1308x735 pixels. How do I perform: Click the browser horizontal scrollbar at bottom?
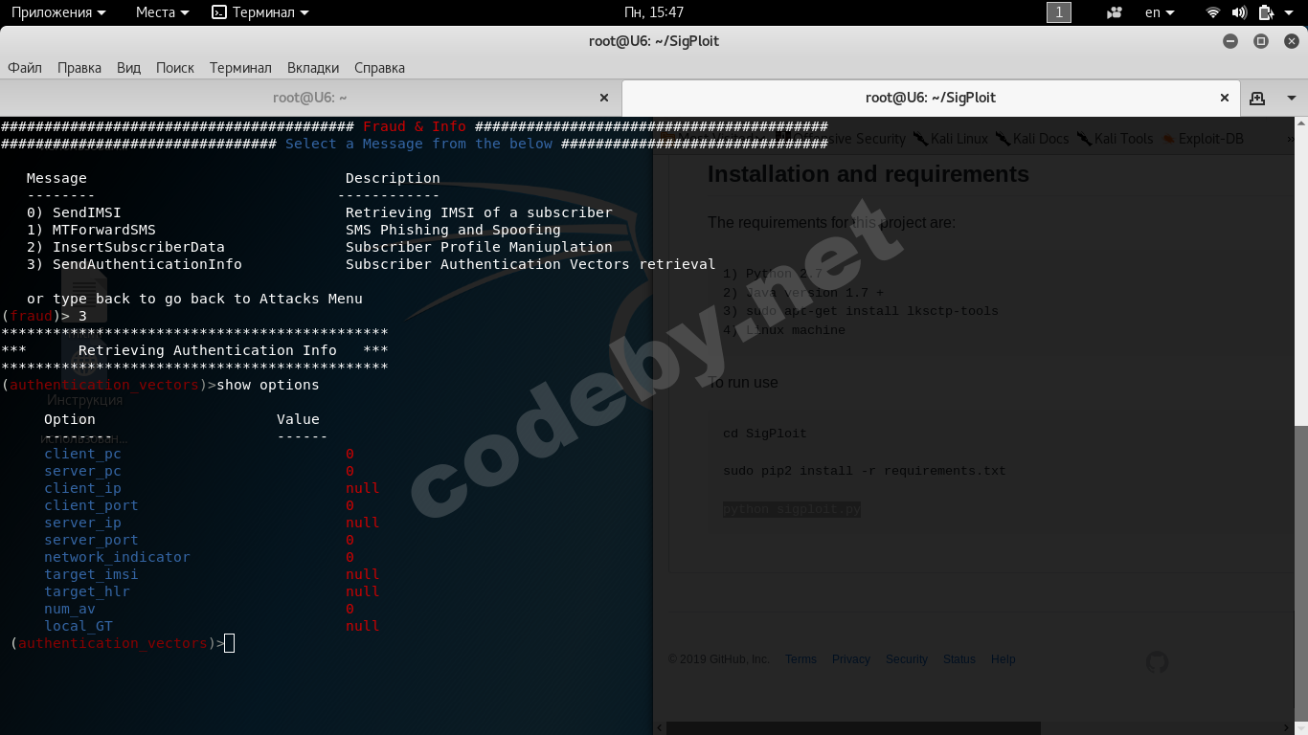tap(853, 728)
